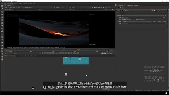Switch to the Node tab in Blur1 properties
Image resolution: width=169 pixels, height=95 pixels.
pyautogui.click(x=122, y=13)
